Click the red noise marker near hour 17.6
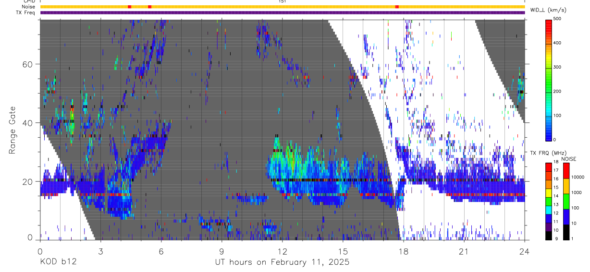Viewport: 590px width, 272px height. pyautogui.click(x=397, y=7)
